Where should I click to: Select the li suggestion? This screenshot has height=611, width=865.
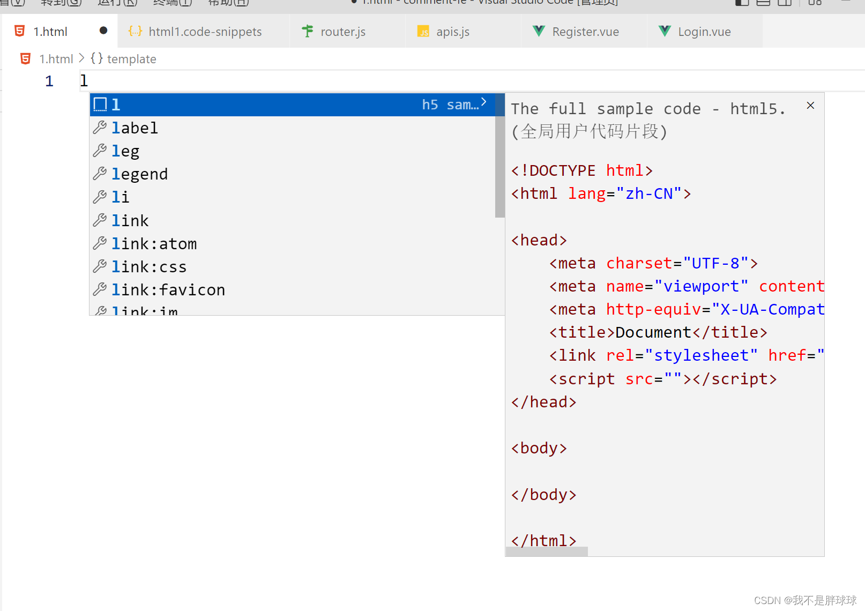[x=293, y=197]
